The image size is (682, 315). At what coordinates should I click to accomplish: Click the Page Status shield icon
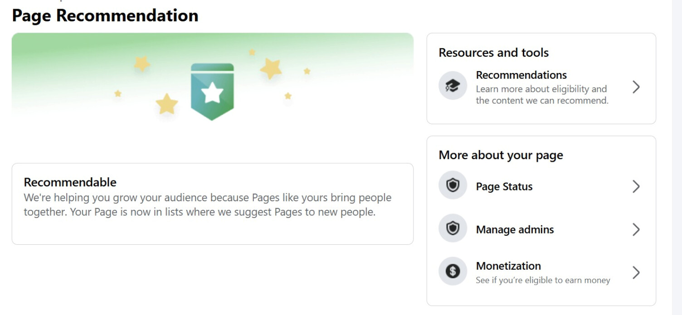pyautogui.click(x=453, y=185)
